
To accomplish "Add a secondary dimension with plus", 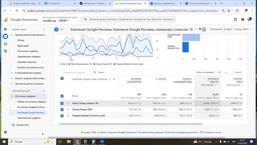I will coord(114,79).
